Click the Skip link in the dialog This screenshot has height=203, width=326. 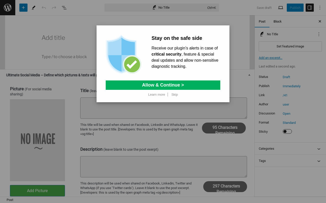click(x=175, y=95)
